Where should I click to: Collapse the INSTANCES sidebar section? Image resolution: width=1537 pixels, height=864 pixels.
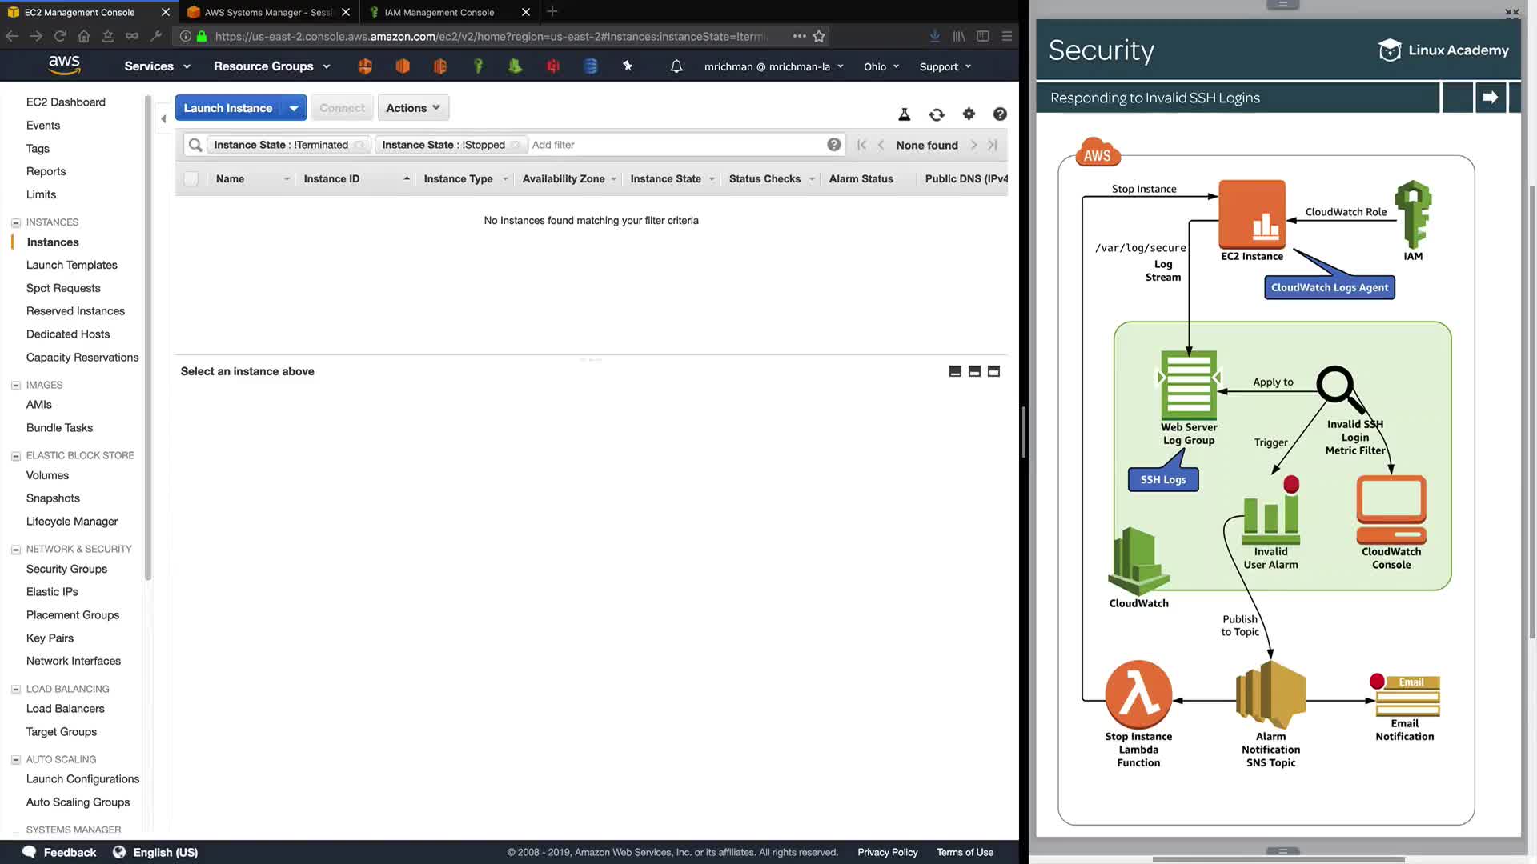15,222
